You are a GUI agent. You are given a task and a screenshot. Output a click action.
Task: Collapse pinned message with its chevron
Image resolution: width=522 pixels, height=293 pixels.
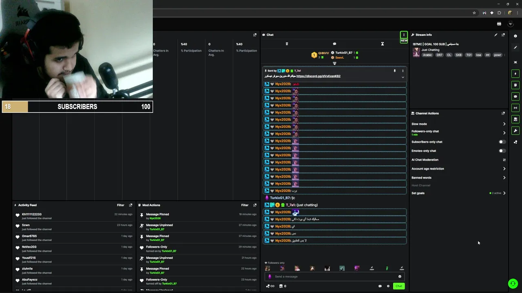coord(403,77)
